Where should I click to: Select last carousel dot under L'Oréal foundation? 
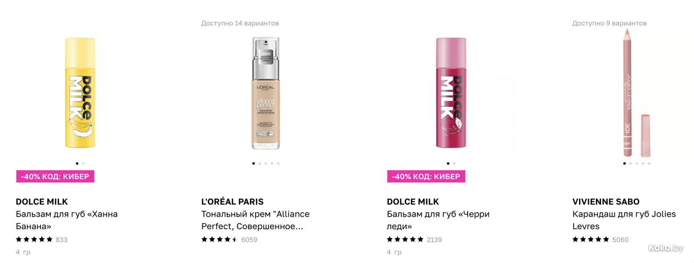coord(278,163)
